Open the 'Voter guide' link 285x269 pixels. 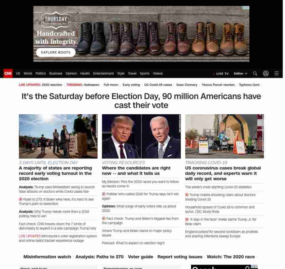[140, 257]
